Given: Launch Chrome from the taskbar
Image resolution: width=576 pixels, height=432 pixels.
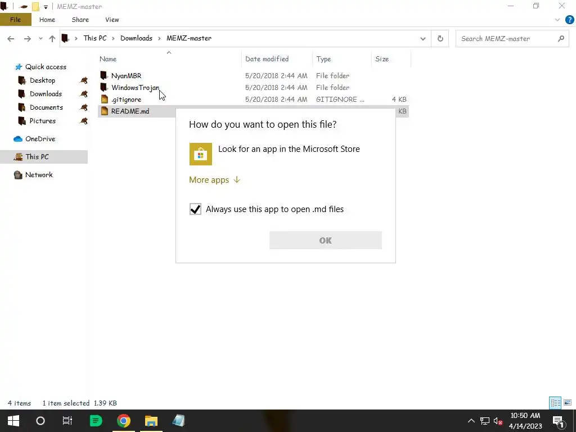Looking at the screenshot, I should pyautogui.click(x=124, y=421).
